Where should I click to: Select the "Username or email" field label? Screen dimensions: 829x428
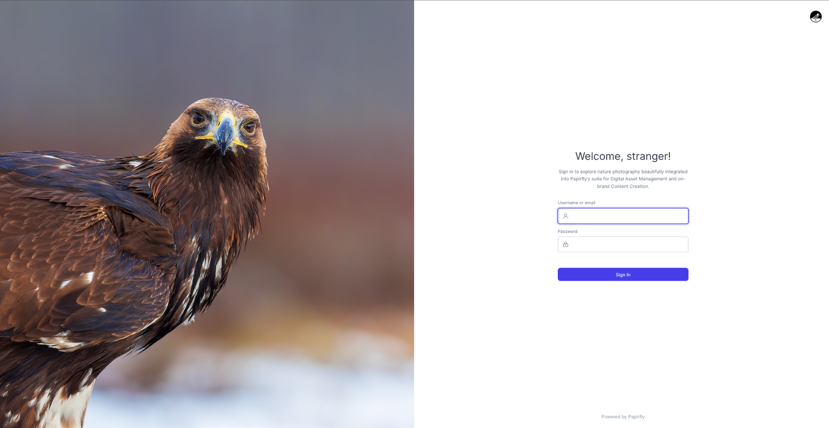click(576, 203)
